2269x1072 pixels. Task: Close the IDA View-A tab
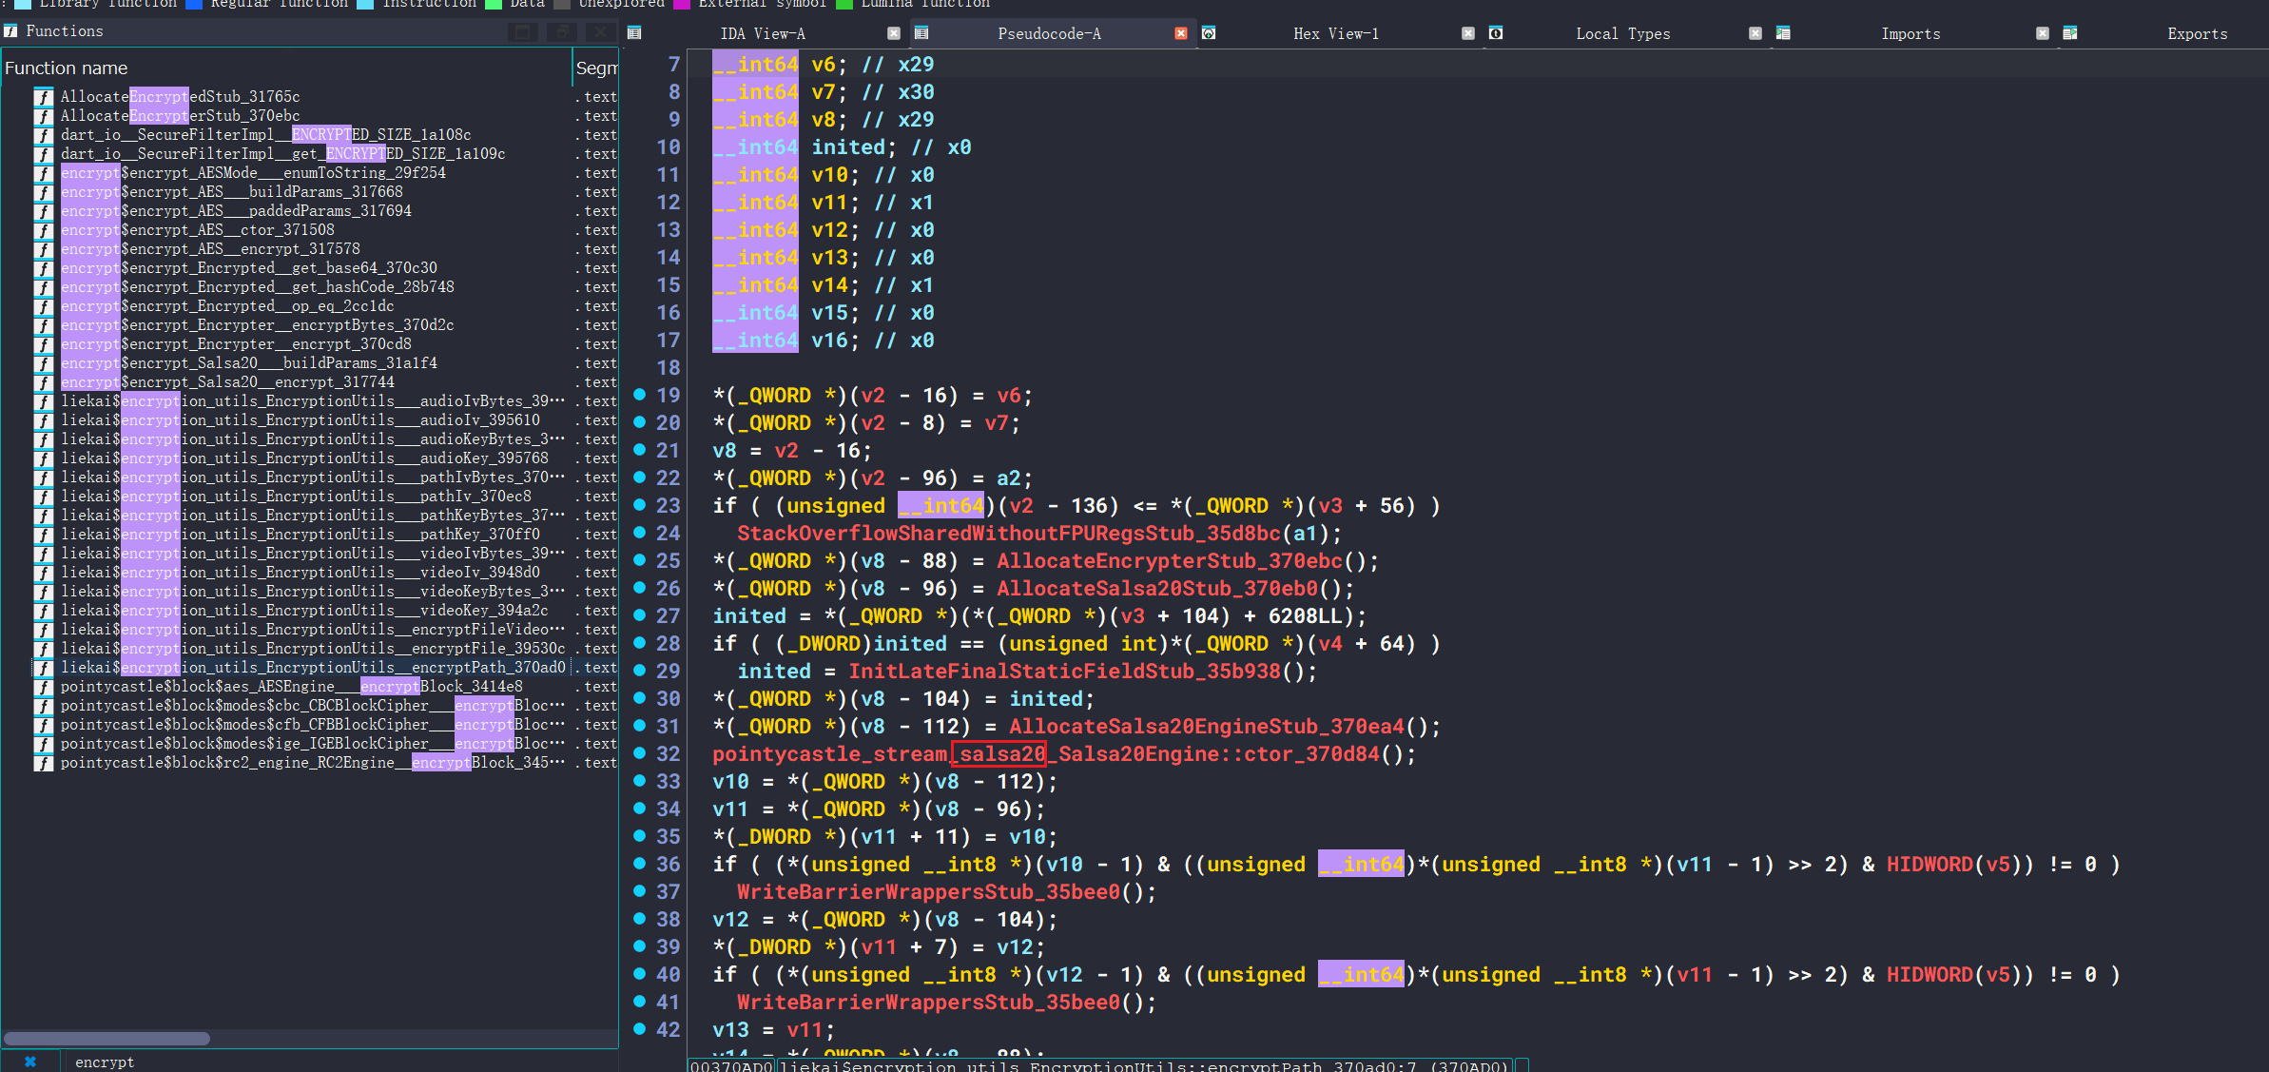coord(894,33)
